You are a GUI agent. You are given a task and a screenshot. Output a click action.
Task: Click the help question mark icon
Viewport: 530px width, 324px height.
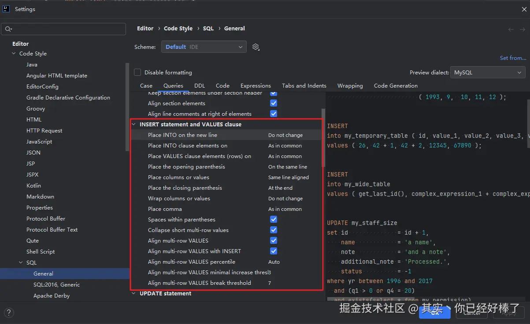[8, 313]
